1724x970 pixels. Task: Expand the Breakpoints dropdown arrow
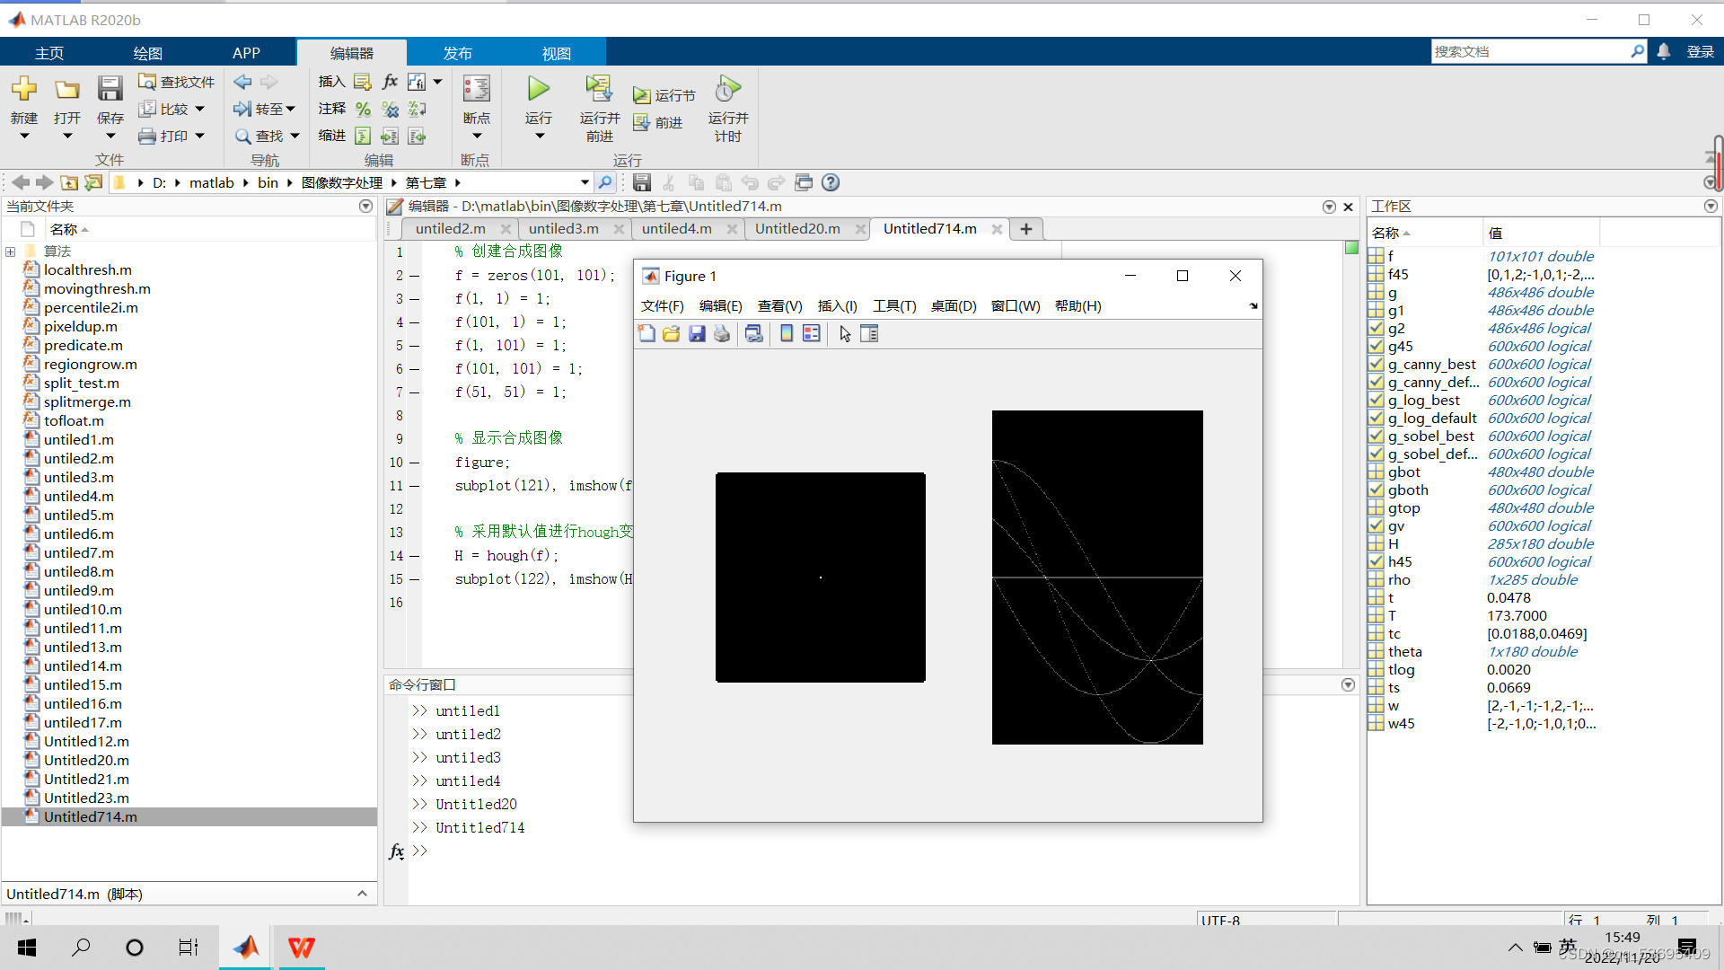[477, 137]
